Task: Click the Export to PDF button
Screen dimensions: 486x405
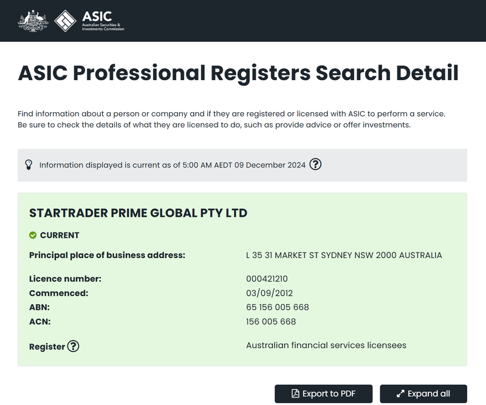Action: coord(323,393)
